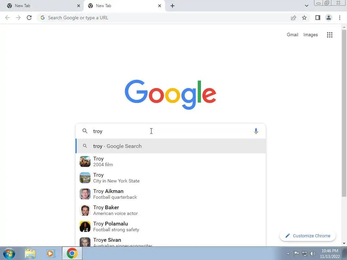347x260 pixels.
Task: Click the Customize Chrome button
Action: 308,236
